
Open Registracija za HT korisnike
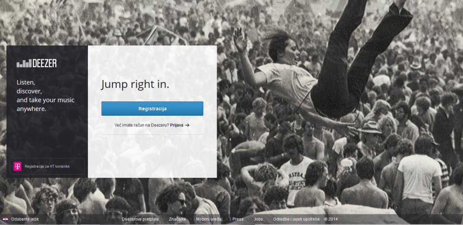tap(47, 166)
